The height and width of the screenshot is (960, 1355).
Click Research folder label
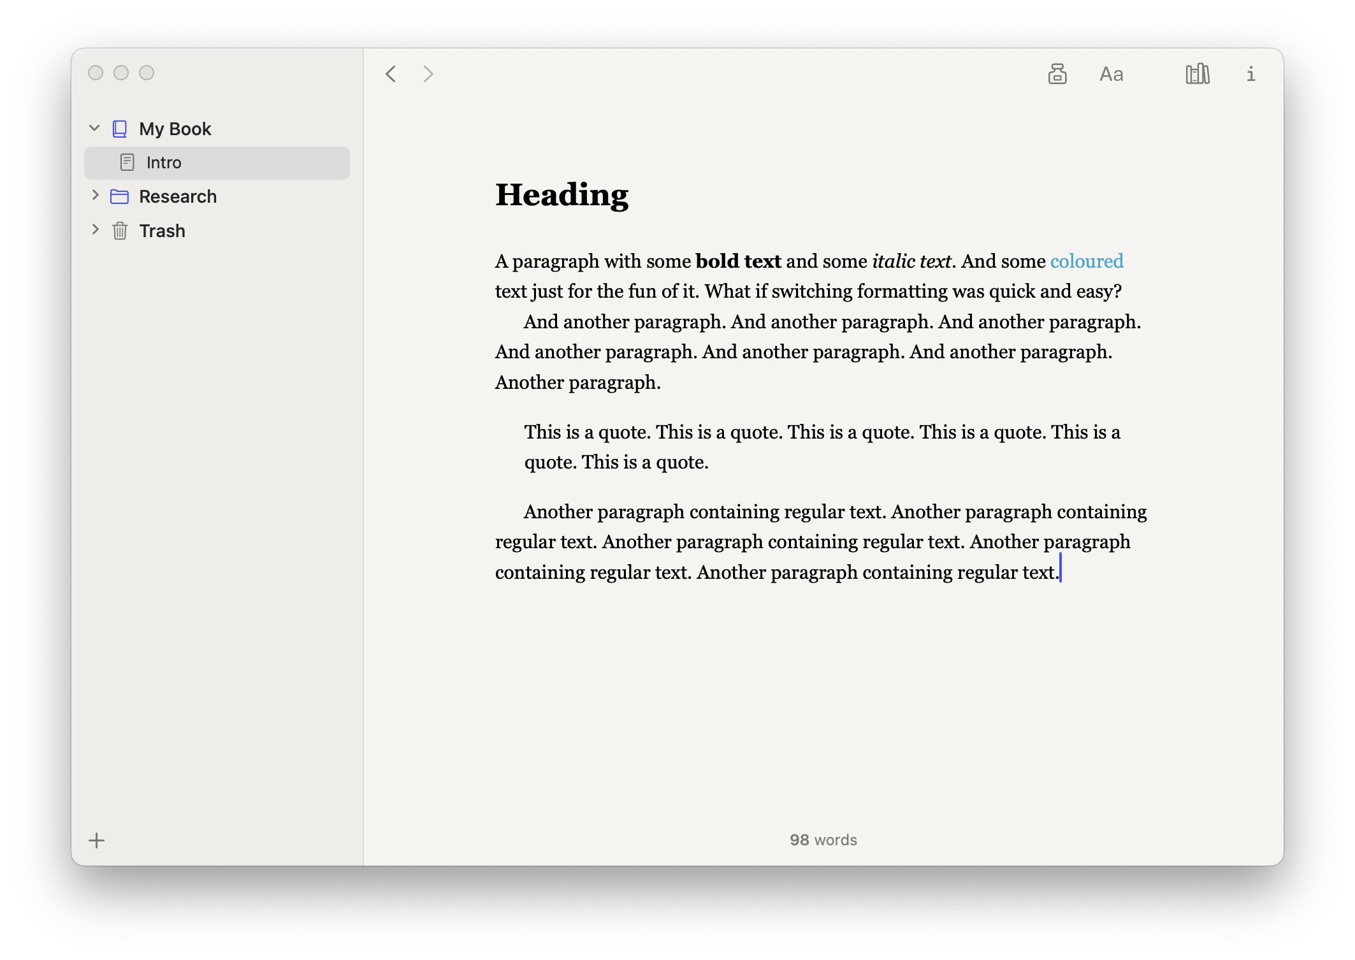tap(178, 196)
